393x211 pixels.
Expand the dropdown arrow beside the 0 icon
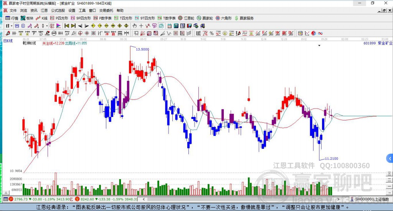pyautogui.click(x=47, y=26)
